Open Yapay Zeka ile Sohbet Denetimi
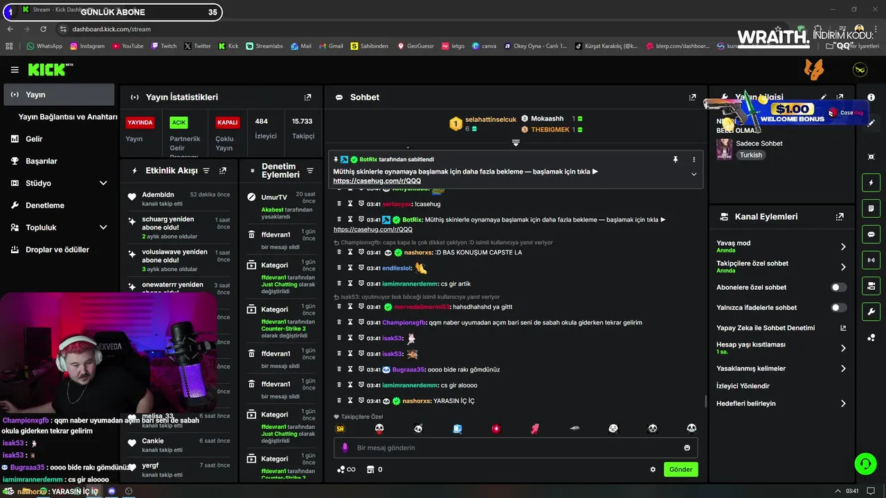 tap(781, 328)
